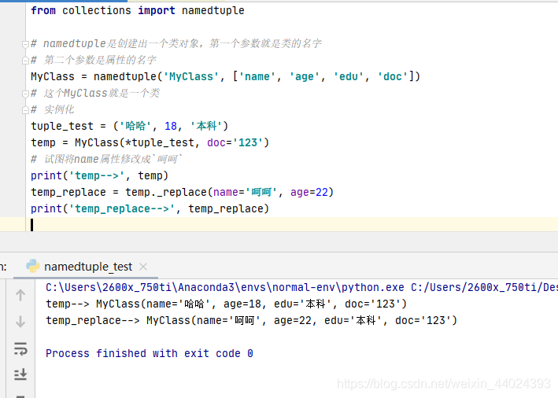Viewport: 558px width, 398px height.
Task: Toggle soft-wrap in the run console
Action: 20,348
